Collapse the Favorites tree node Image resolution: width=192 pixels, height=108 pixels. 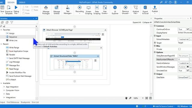(x=1, y=30)
